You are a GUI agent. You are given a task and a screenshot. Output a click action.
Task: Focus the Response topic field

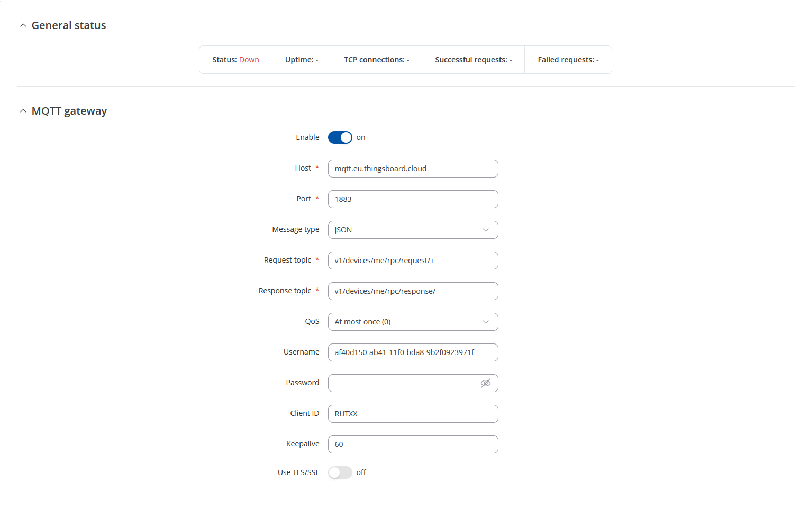413,291
